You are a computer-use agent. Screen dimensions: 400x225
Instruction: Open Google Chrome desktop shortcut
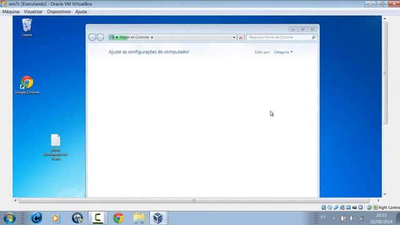(x=27, y=85)
